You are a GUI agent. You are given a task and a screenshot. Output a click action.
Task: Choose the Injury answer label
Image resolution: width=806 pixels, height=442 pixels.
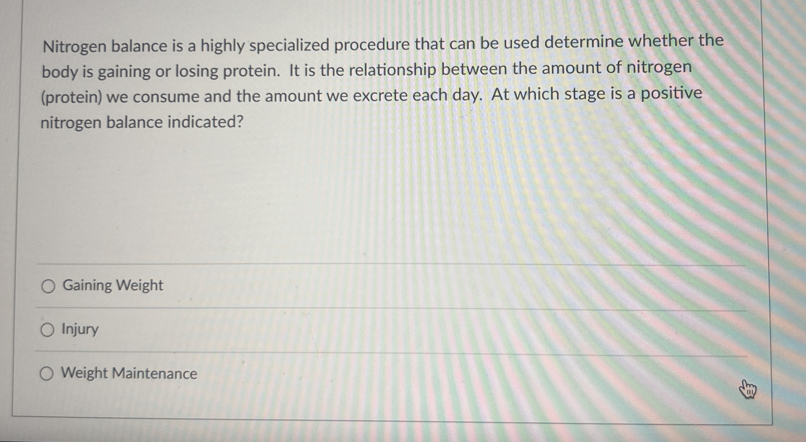(x=80, y=329)
